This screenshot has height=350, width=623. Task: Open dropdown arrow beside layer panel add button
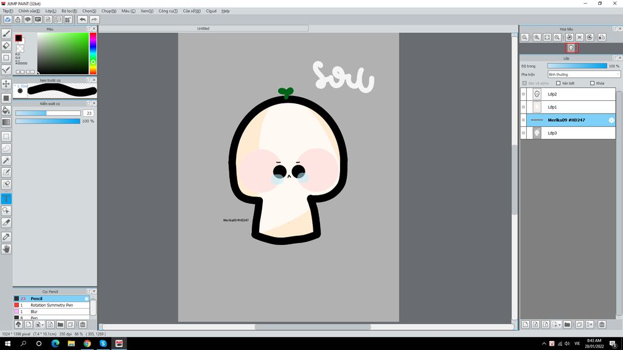click(x=560, y=325)
